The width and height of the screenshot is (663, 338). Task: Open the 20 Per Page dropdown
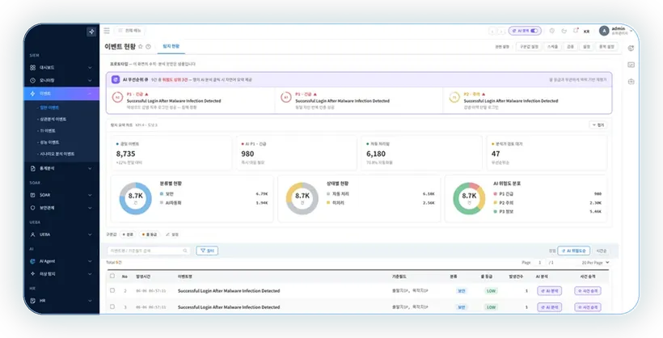pos(595,263)
